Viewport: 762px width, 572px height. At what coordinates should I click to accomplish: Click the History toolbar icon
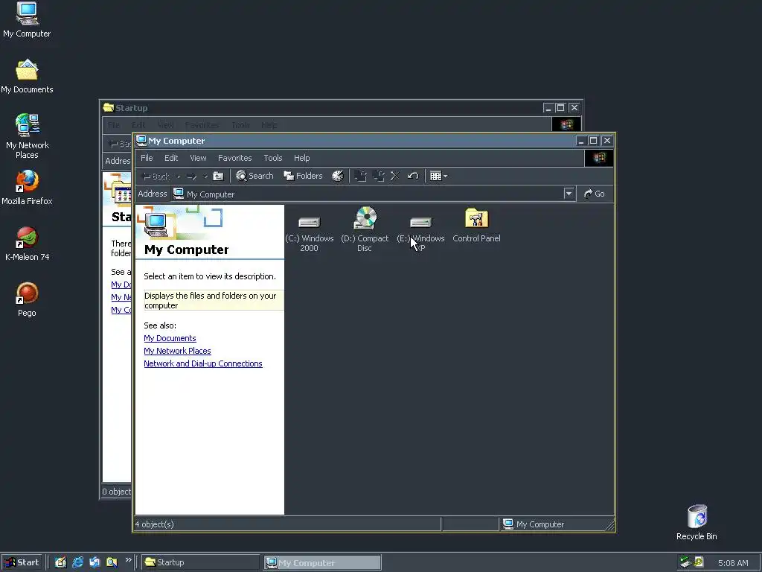[x=338, y=176]
